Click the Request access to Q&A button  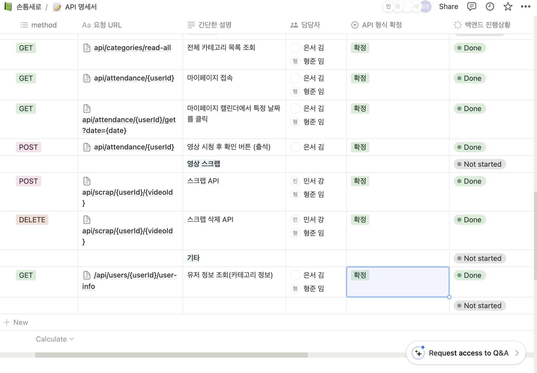pyautogui.click(x=468, y=353)
